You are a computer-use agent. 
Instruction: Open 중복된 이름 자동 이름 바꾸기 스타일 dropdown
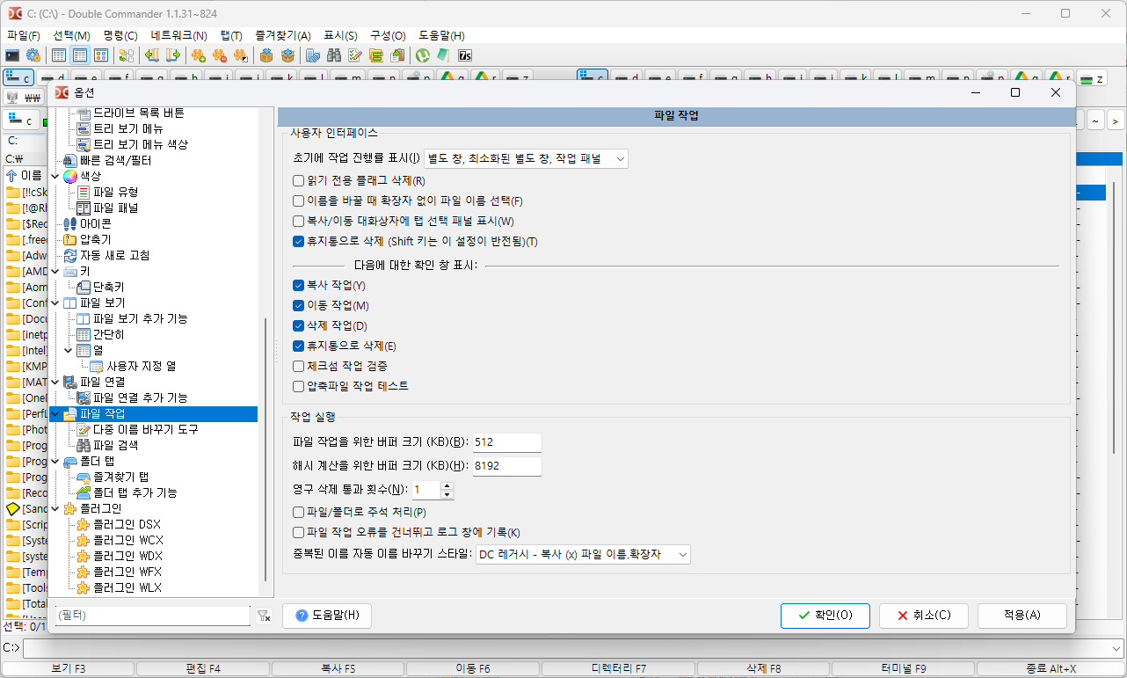(583, 554)
